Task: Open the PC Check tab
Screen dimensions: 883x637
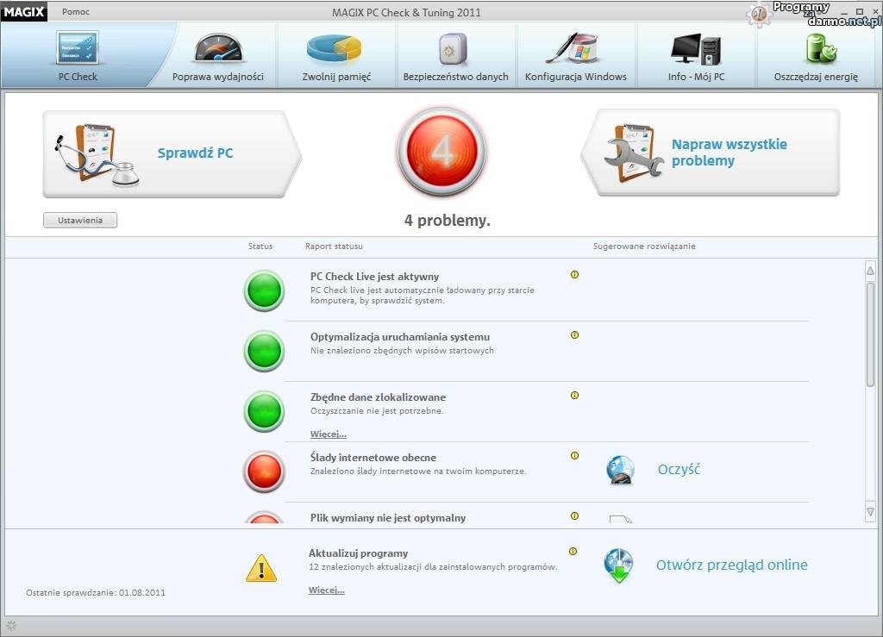Action: [x=78, y=55]
